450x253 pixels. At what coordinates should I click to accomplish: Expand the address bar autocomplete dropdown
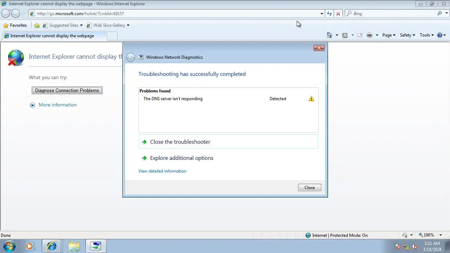(x=322, y=14)
